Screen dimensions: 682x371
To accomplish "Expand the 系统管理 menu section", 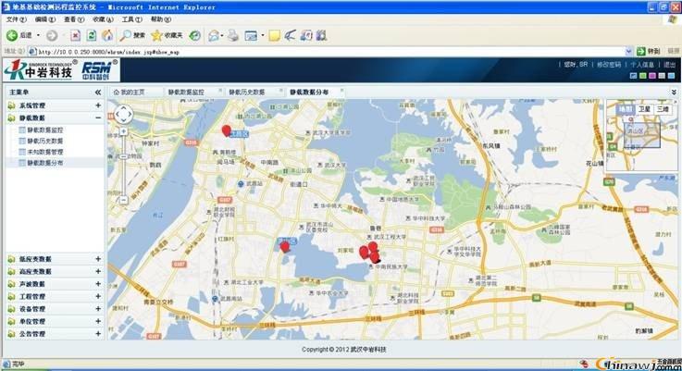I will (98, 106).
